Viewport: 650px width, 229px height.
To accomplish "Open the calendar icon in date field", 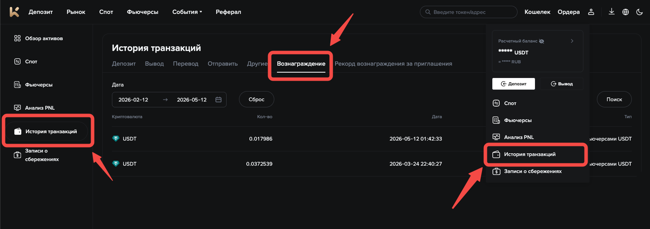I will [218, 100].
